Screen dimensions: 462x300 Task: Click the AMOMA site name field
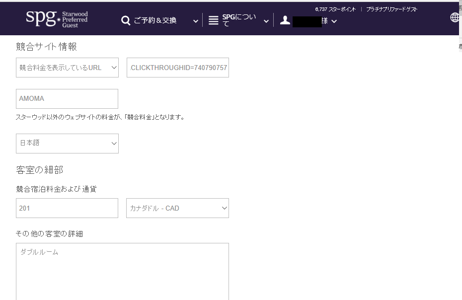click(67, 99)
